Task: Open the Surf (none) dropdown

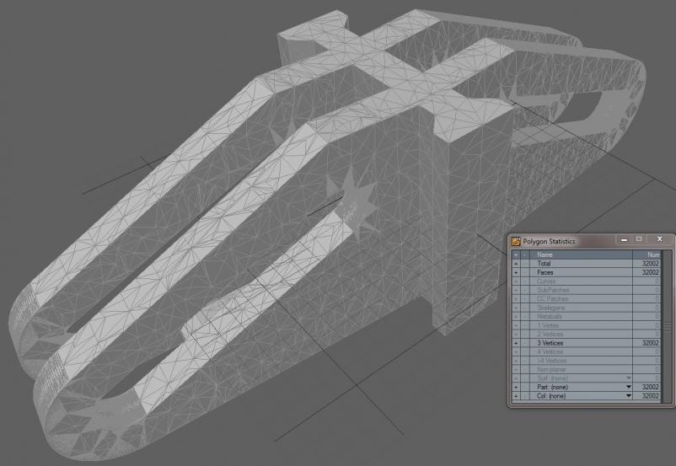Action: click(628, 378)
